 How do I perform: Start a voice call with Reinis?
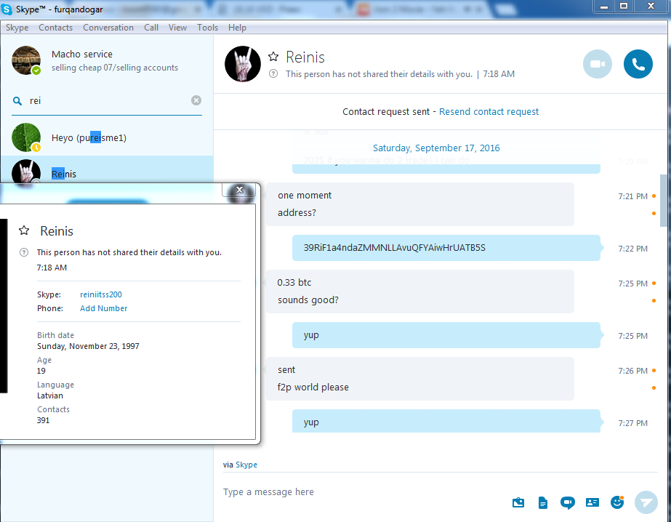pos(638,64)
